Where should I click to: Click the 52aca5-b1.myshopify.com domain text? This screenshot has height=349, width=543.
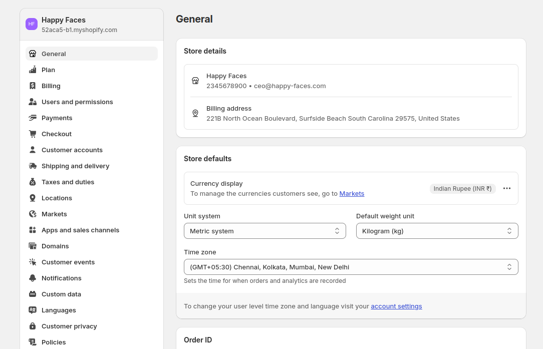[79, 30]
